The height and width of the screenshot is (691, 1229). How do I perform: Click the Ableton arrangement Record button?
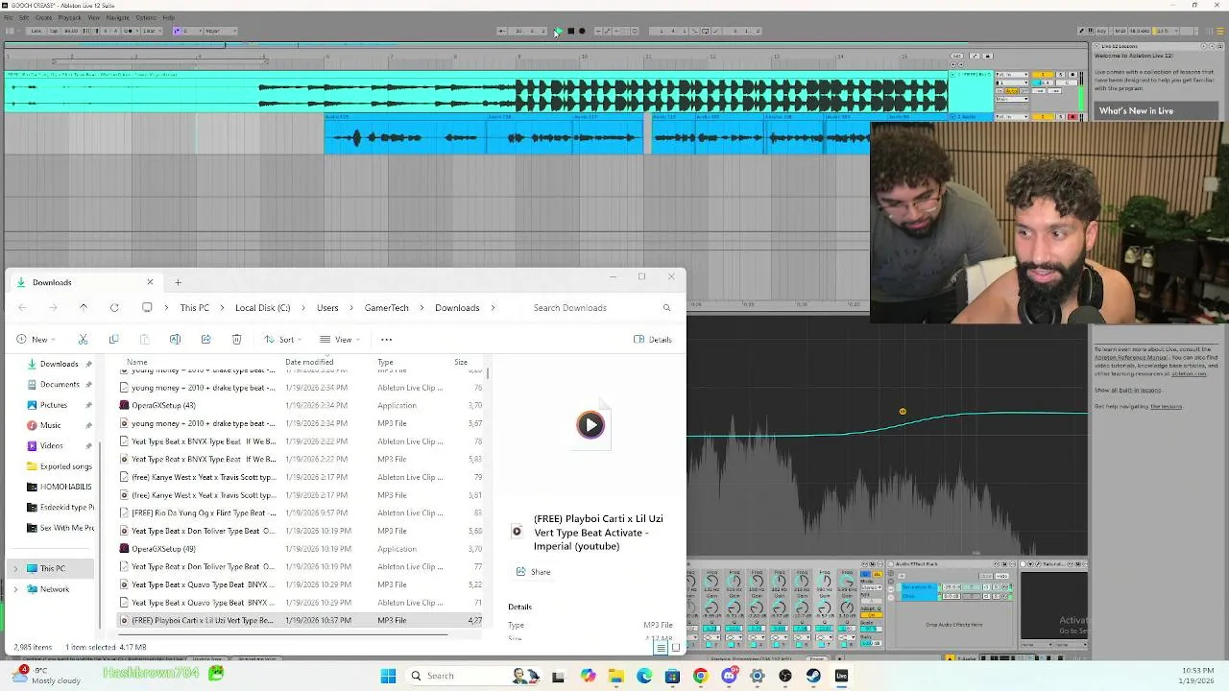point(582,31)
